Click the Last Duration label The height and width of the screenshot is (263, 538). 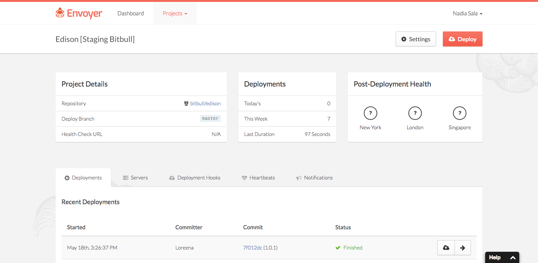point(259,134)
